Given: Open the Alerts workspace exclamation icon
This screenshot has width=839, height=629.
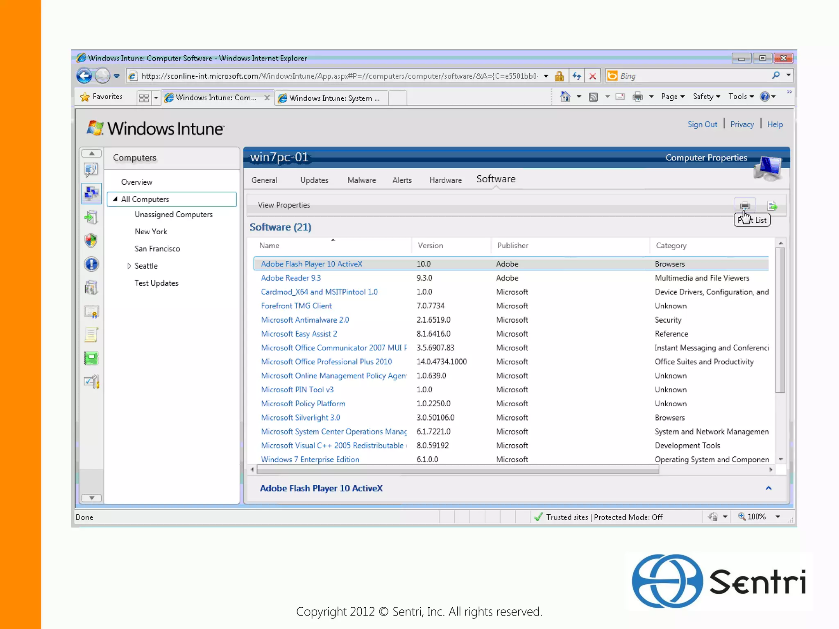Looking at the screenshot, I should [x=91, y=264].
